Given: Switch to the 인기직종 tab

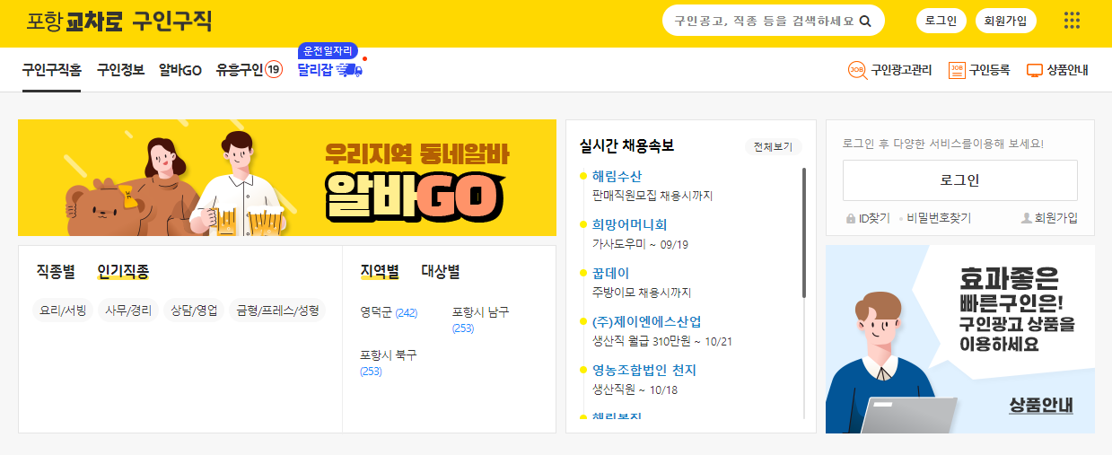Looking at the screenshot, I should coord(124,271).
